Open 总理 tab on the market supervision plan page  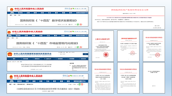(x=26, y=36)
